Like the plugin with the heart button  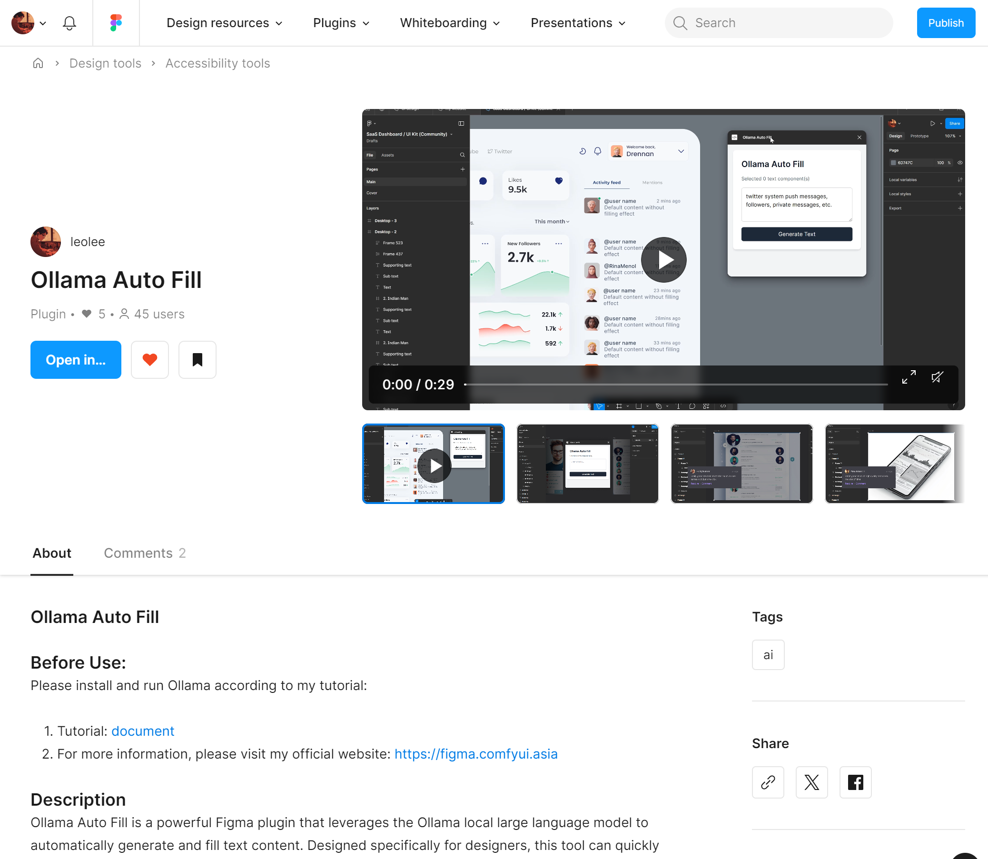click(x=150, y=359)
